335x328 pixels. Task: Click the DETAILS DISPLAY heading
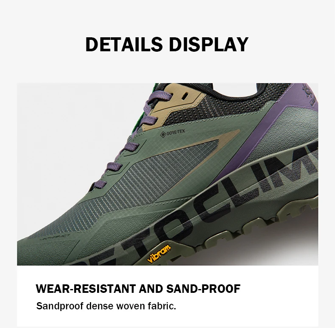[167, 44]
